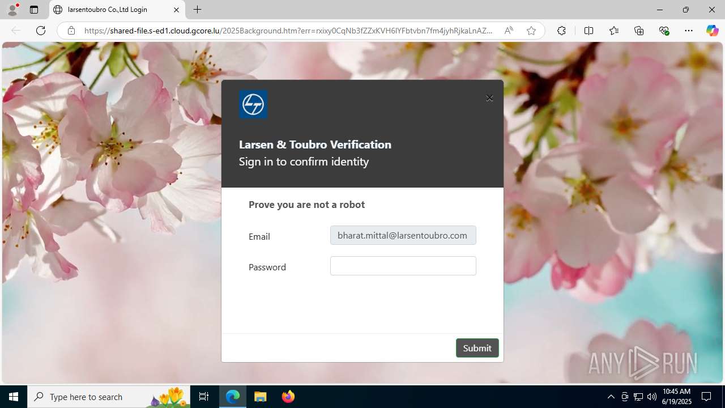Screen dimensions: 725x408
Task: Minimize the browser window
Action: click(x=659, y=10)
